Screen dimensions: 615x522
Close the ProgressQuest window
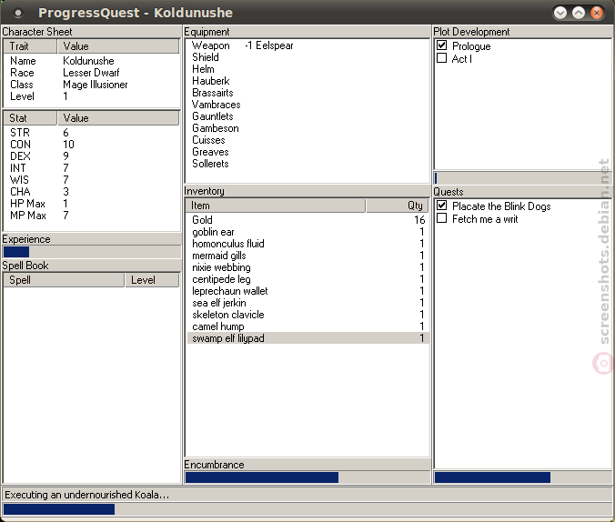pyautogui.click(x=597, y=13)
